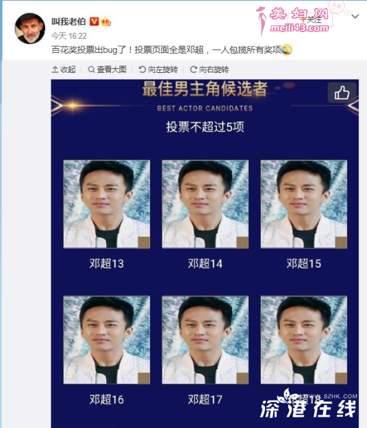
Task: Toggle the vote checkbox corner on 邓超17
Action: (x=243, y=379)
